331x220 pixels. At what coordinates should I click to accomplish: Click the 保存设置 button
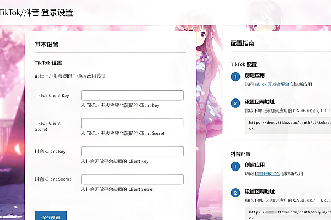point(51,216)
